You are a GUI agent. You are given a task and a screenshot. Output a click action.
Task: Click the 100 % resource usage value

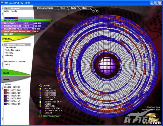(7, 64)
